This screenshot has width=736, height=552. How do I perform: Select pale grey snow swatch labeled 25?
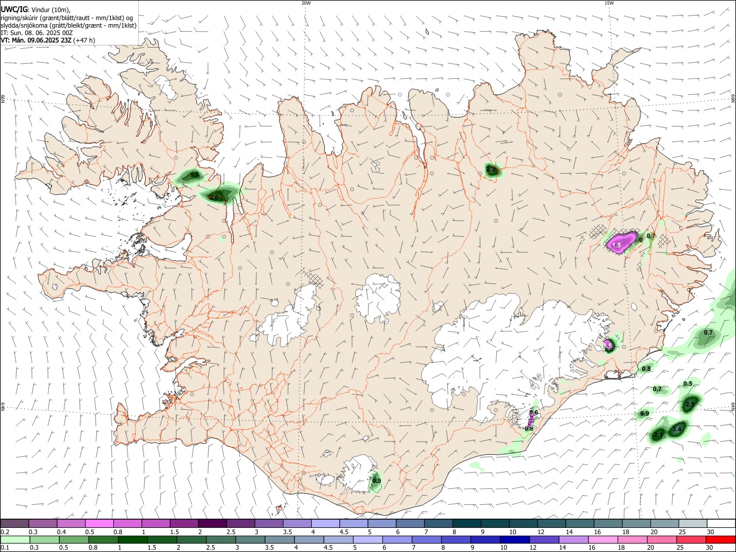[x=692, y=523]
